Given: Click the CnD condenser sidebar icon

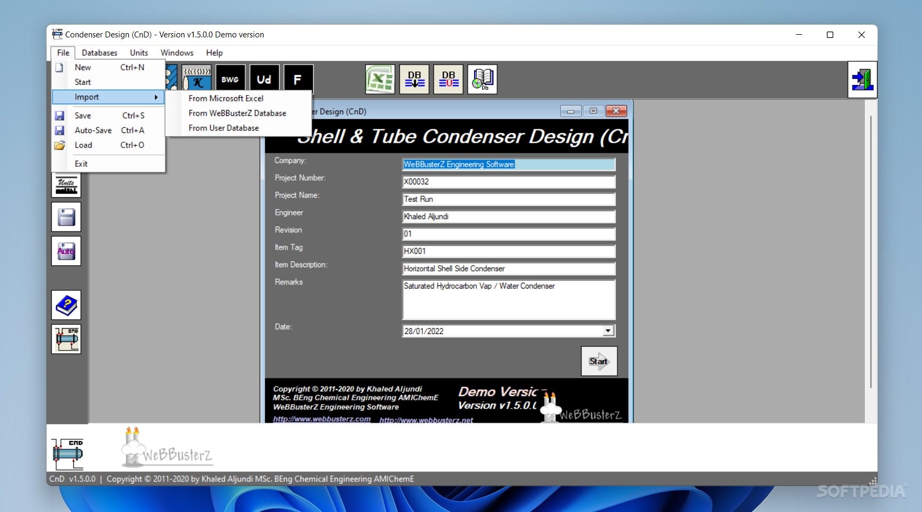Looking at the screenshot, I should (x=66, y=339).
